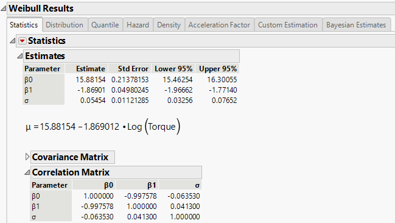
Task: Click the standard error 0.04980245
Action: (x=130, y=90)
